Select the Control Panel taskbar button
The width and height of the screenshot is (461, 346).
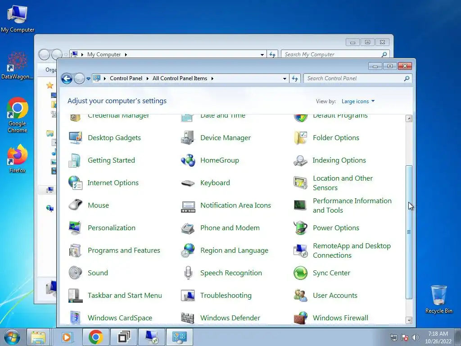click(180, 337)
